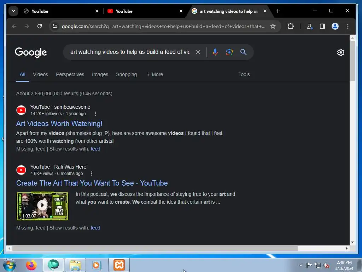
Task: Close the art watching videos tab
Action: [x=265, y=11]
